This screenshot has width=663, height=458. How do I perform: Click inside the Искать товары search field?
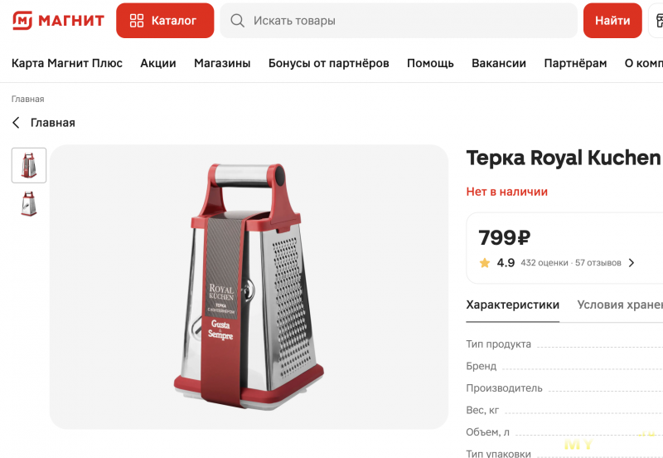(x=399, y=20)
